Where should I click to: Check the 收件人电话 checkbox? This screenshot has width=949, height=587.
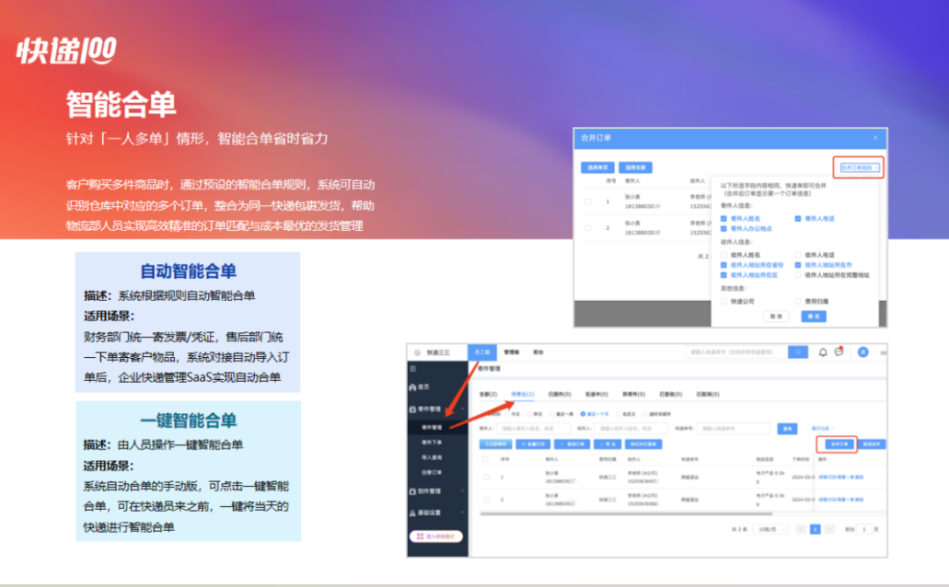click(x=798, y=255)
